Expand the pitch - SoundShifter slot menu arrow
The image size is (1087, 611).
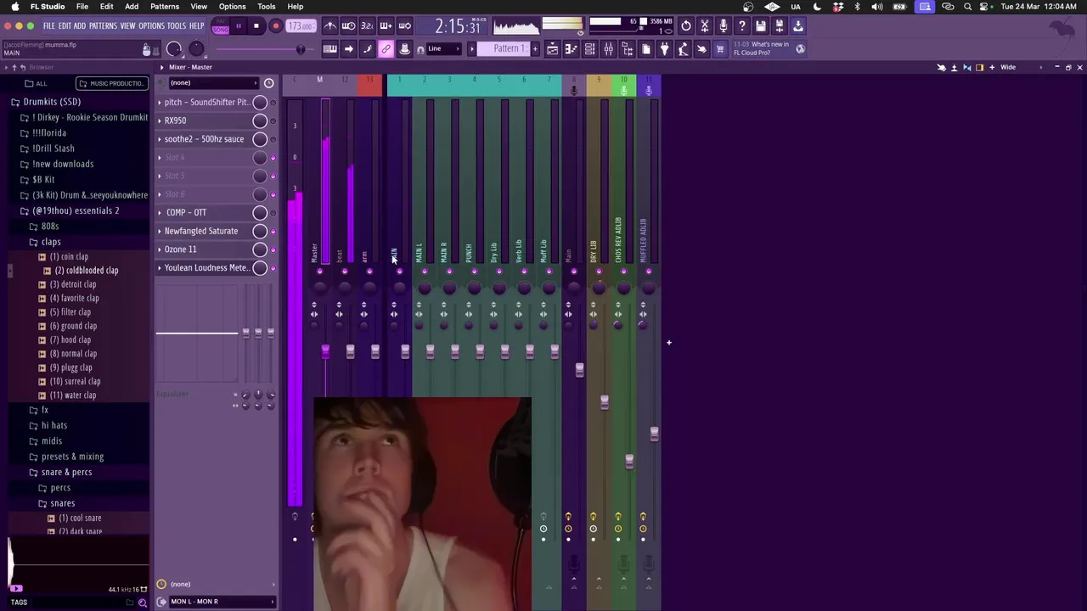coord(160,103)
